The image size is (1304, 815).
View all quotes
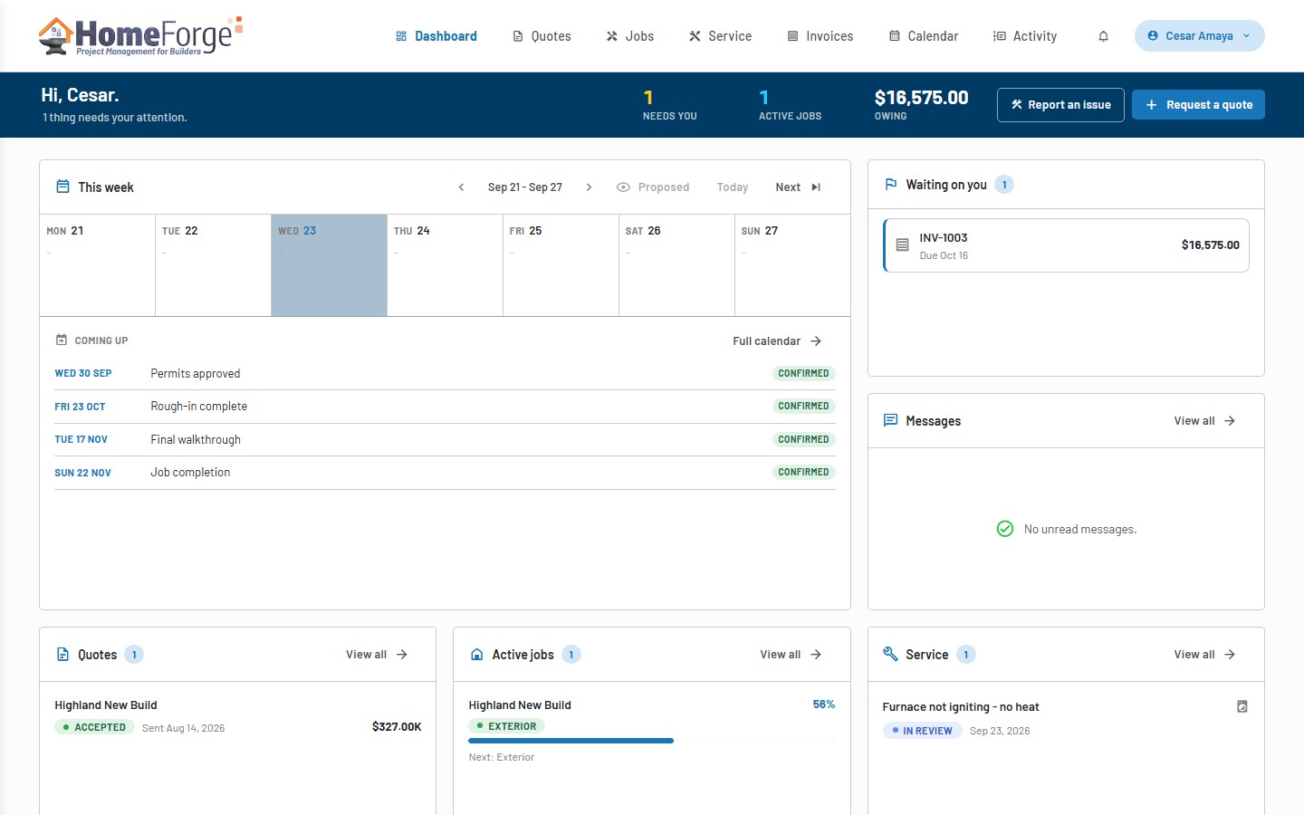point(377,655)
